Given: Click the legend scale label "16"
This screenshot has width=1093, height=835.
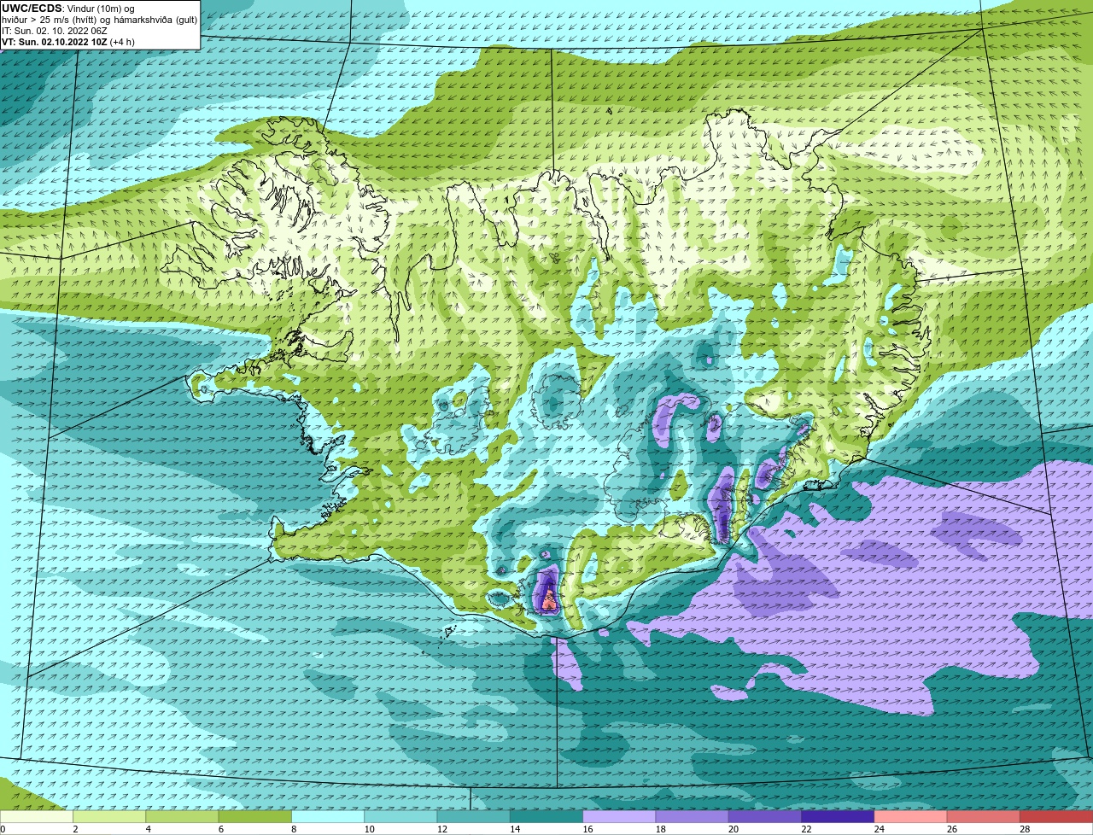Looking at the screenshot, I should click(x=587, y=829).
